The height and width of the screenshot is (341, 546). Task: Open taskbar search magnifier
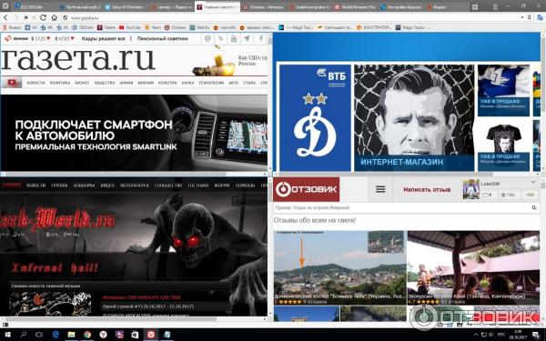[x=24, y=335]
